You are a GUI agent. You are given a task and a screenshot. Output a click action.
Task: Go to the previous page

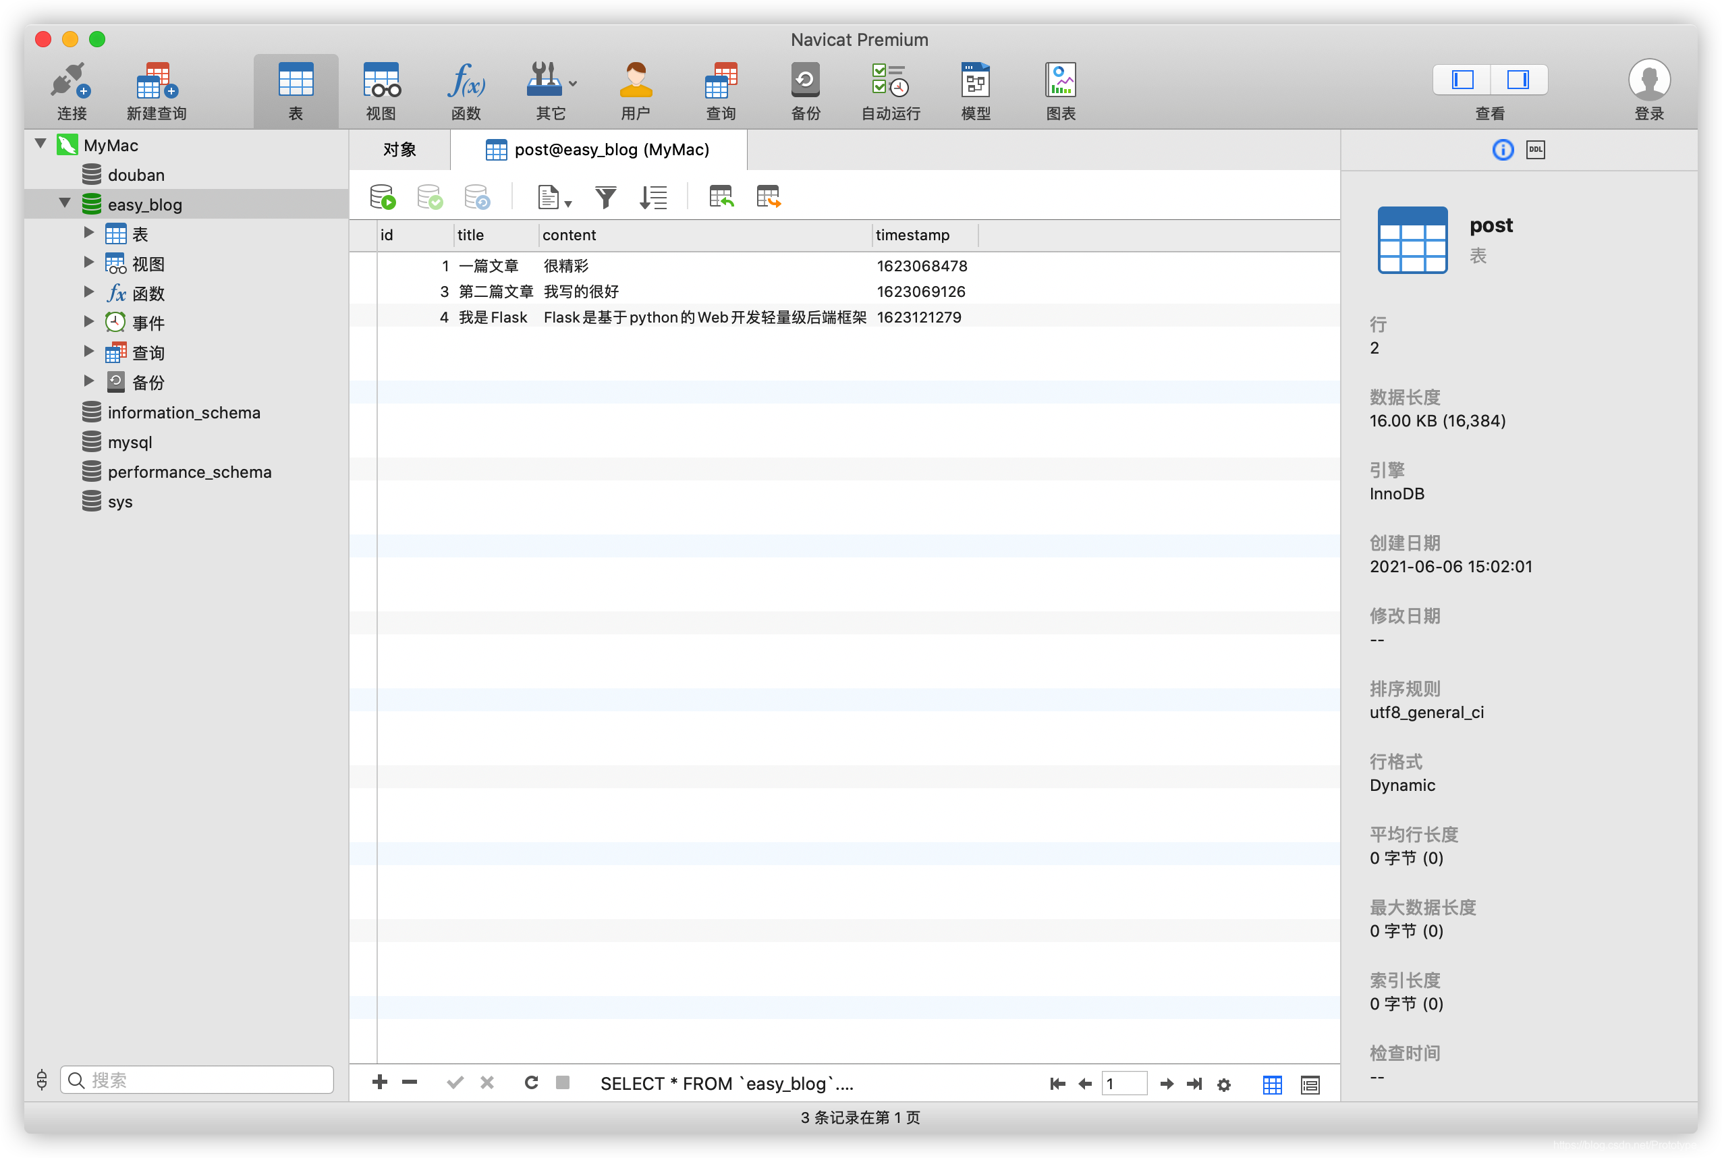(1085, 1084)
